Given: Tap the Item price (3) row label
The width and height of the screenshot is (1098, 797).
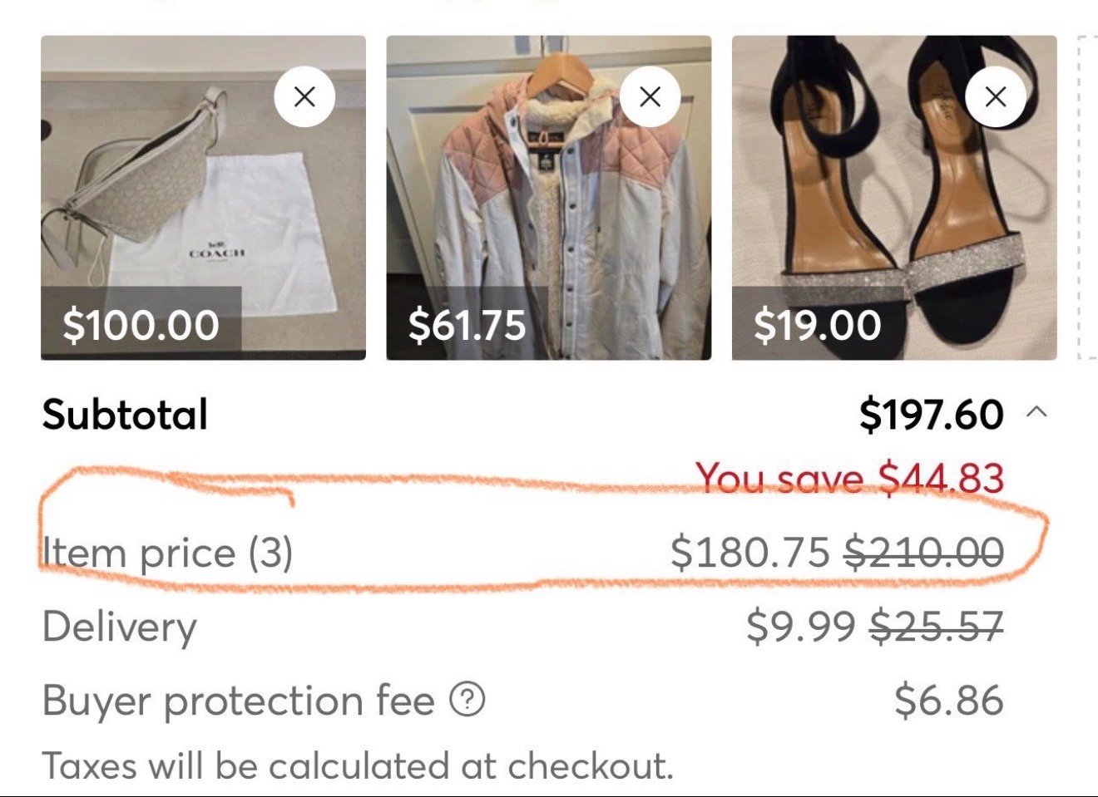Looking at the screenshot, I should click(167, 553).
